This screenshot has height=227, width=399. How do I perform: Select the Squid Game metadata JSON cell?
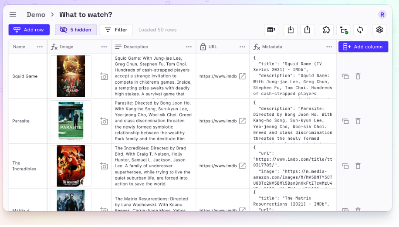293,76
